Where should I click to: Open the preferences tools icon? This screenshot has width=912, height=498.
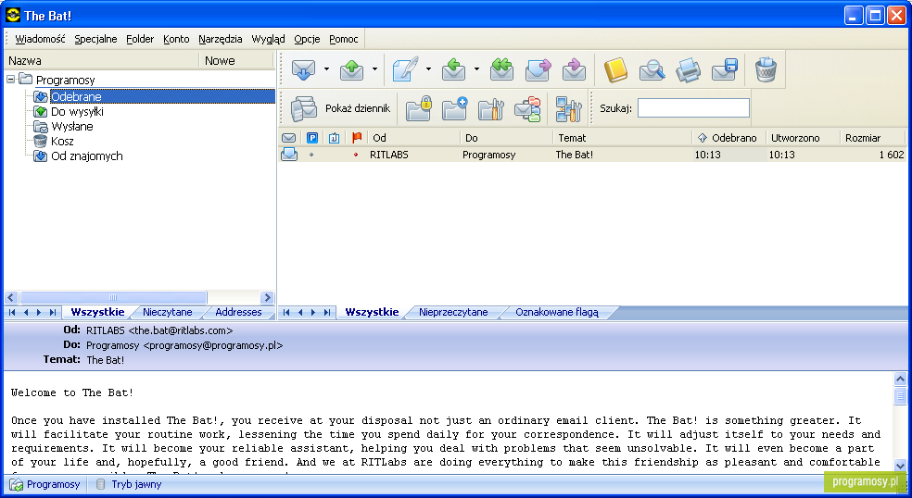(568, 108)
